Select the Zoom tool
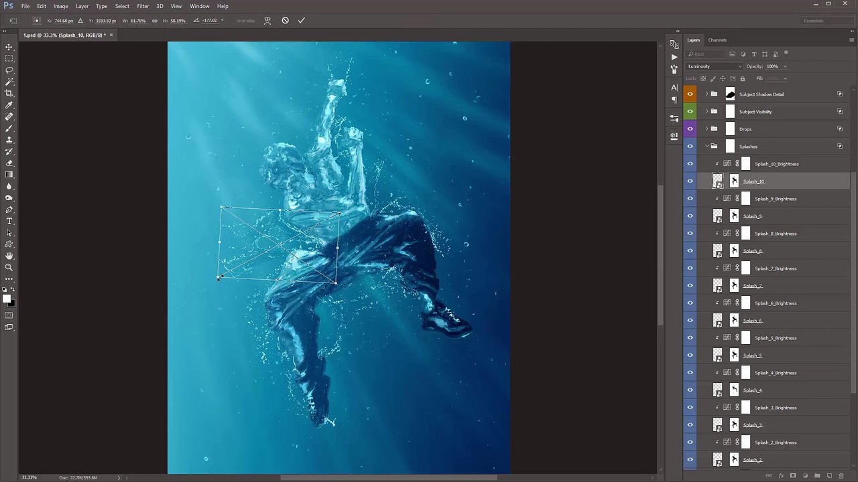858x482 pixels. tap(9, 267)
